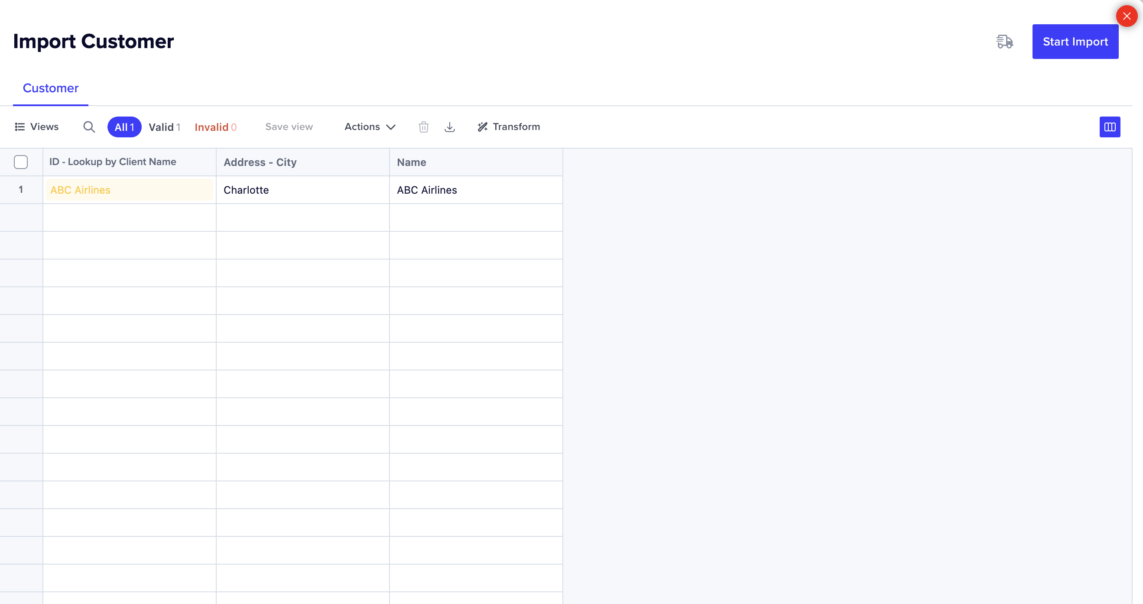The width and height of the screenshot is (1143, 604).
Task: Click the Start Import button
Action: tap(1075, 41)
